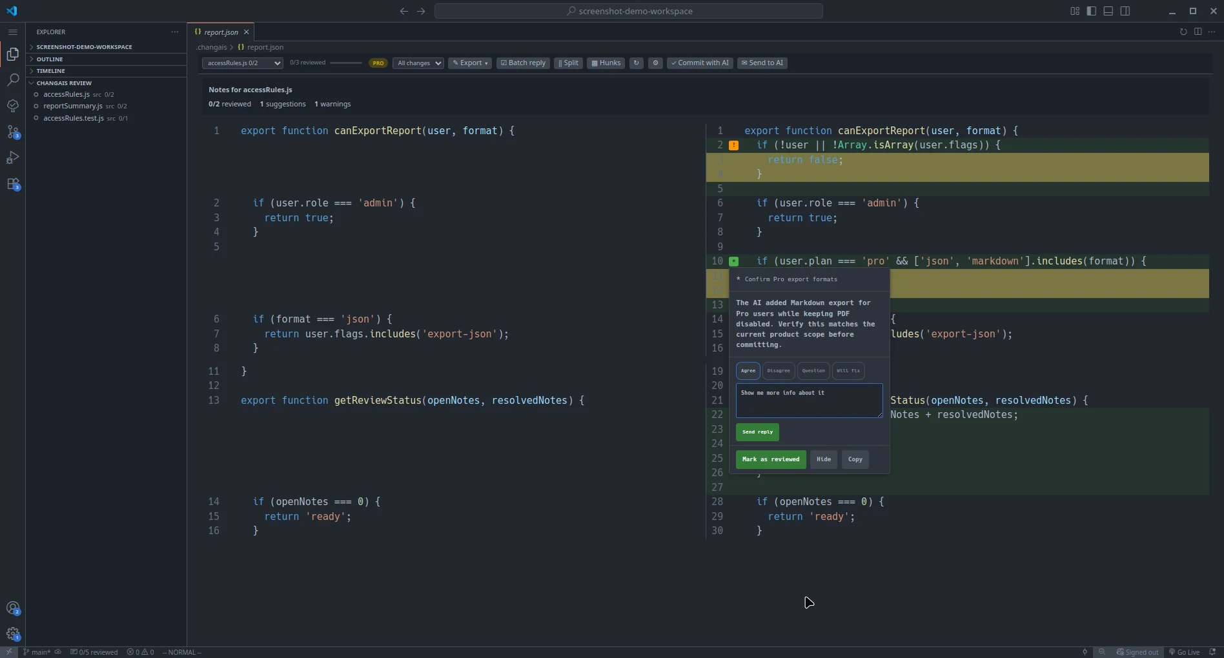The image size is (1224, 658).
Task: Open review settings gear in toolbar
Action: coord(655,63)
